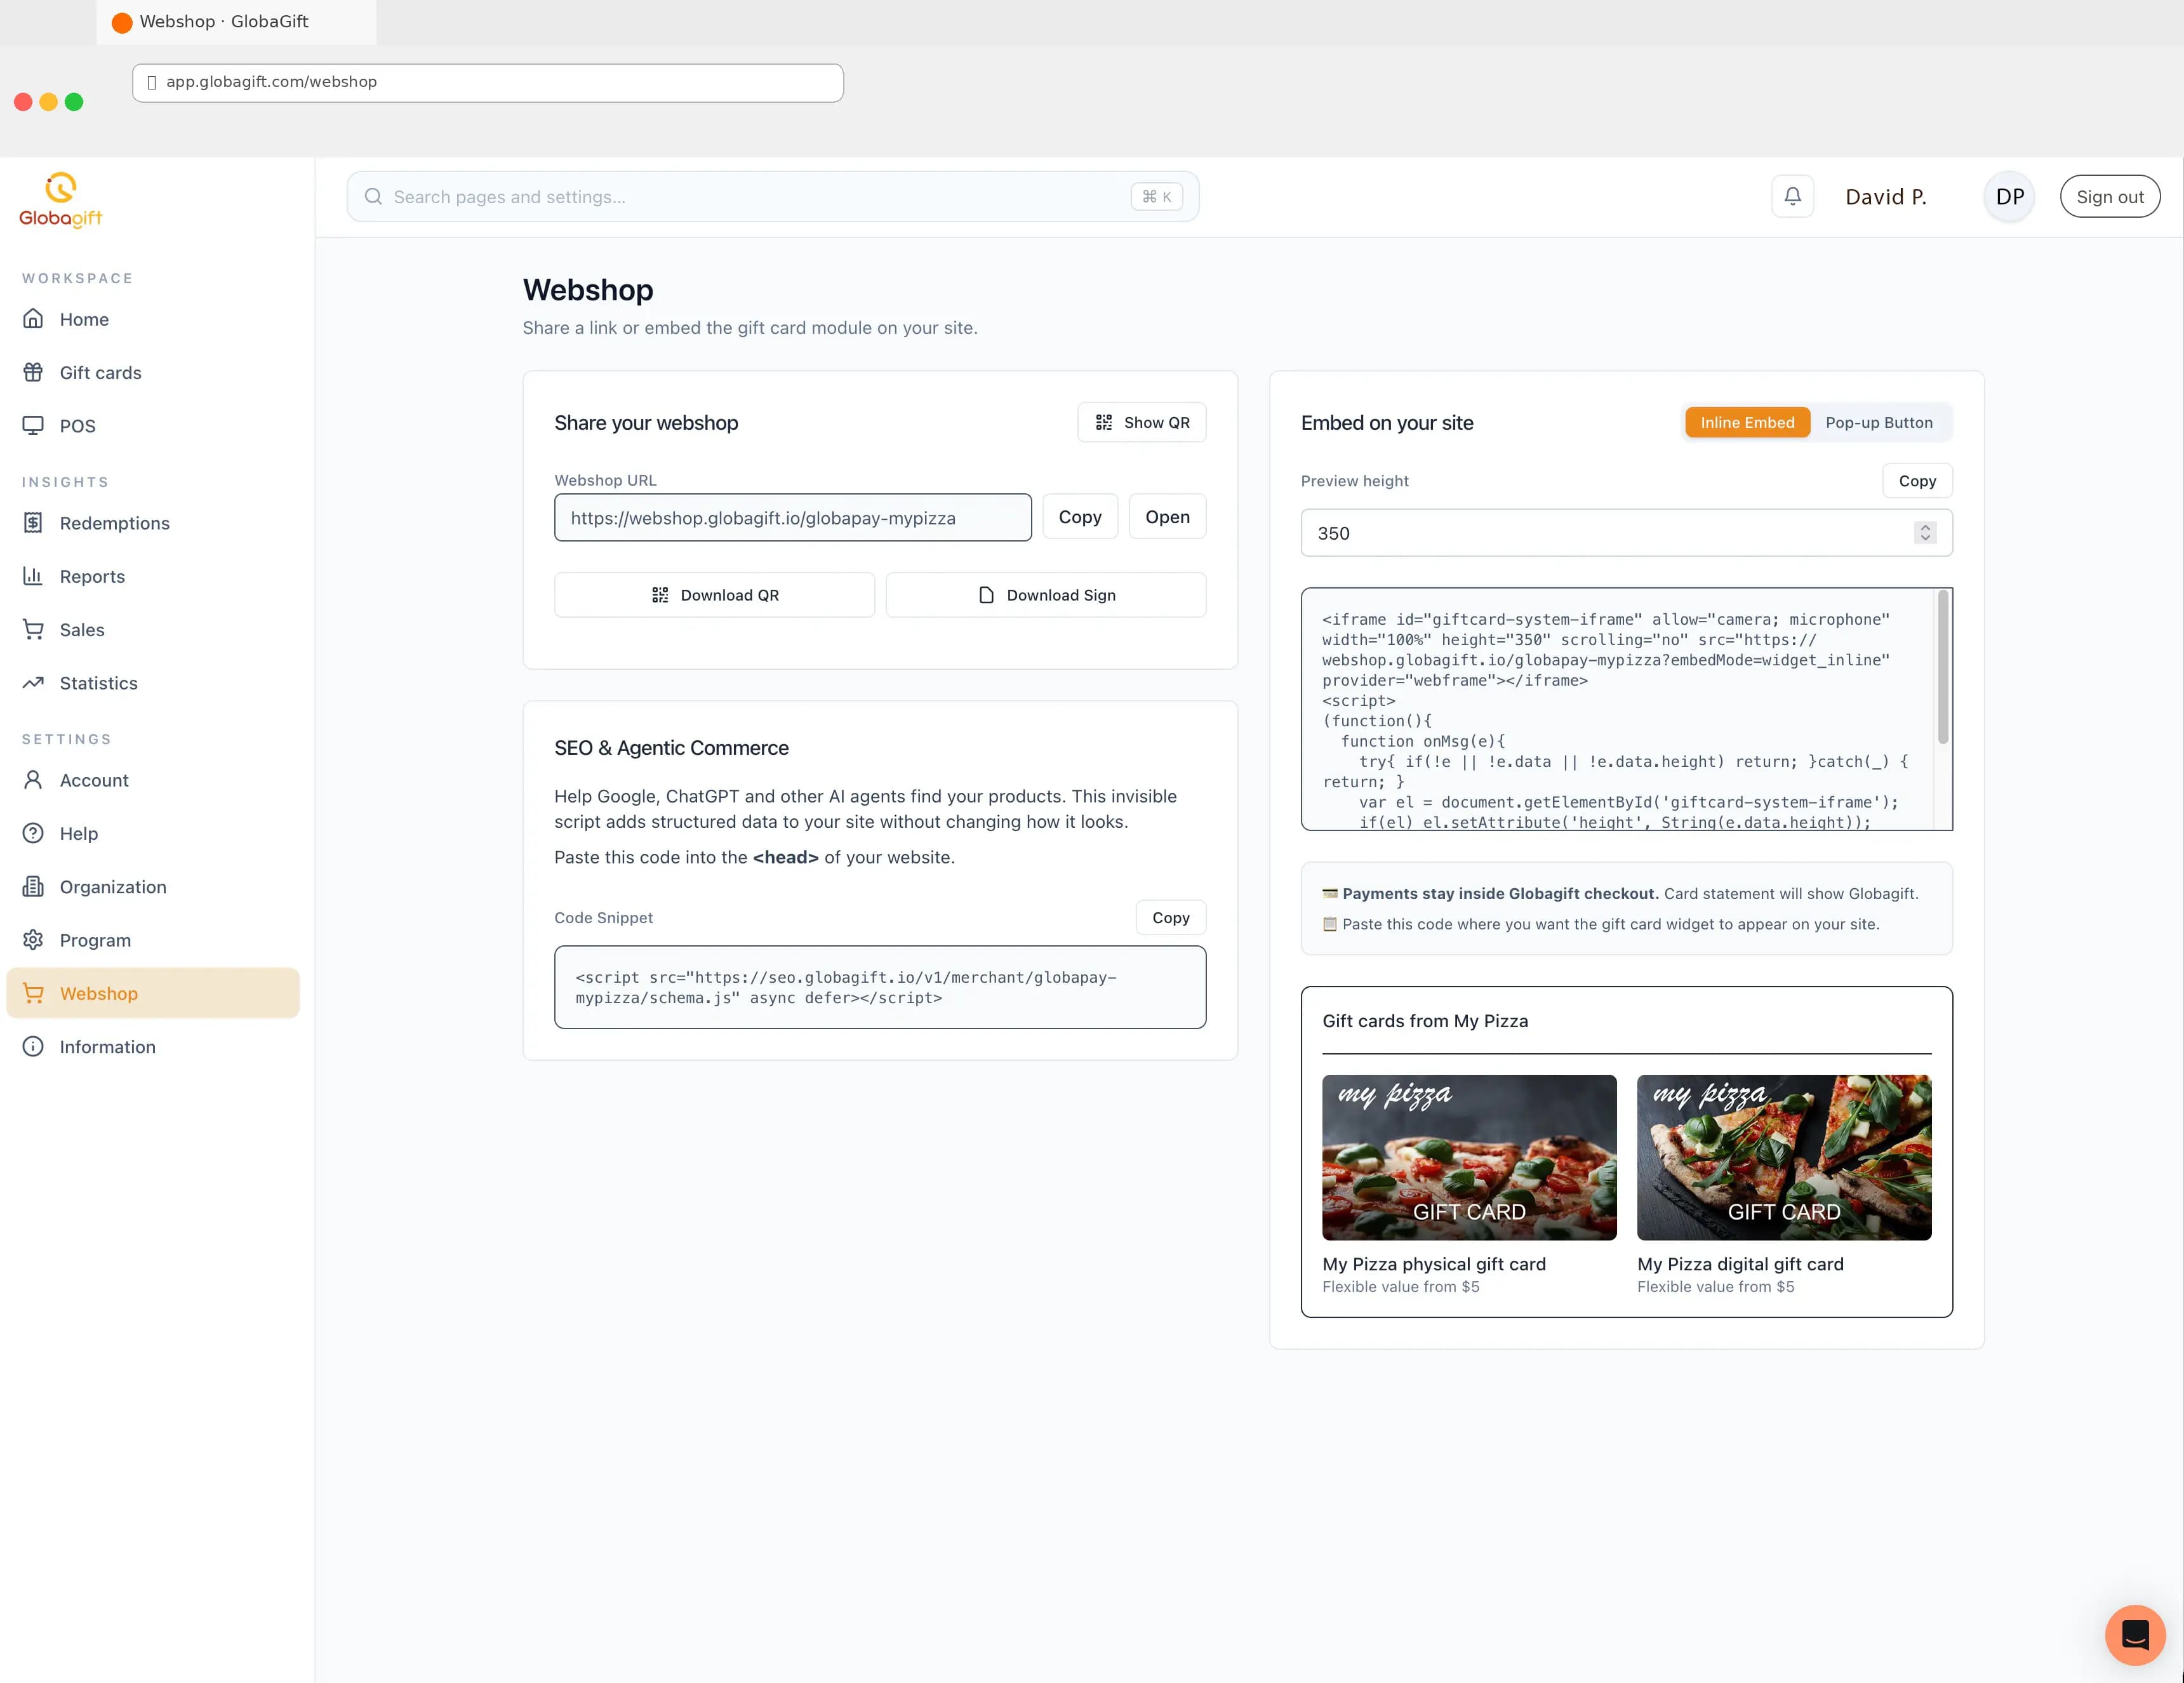Screen dimensions: 2184x1683
Task: Click the notifications bell icon
Action: 1793,196
